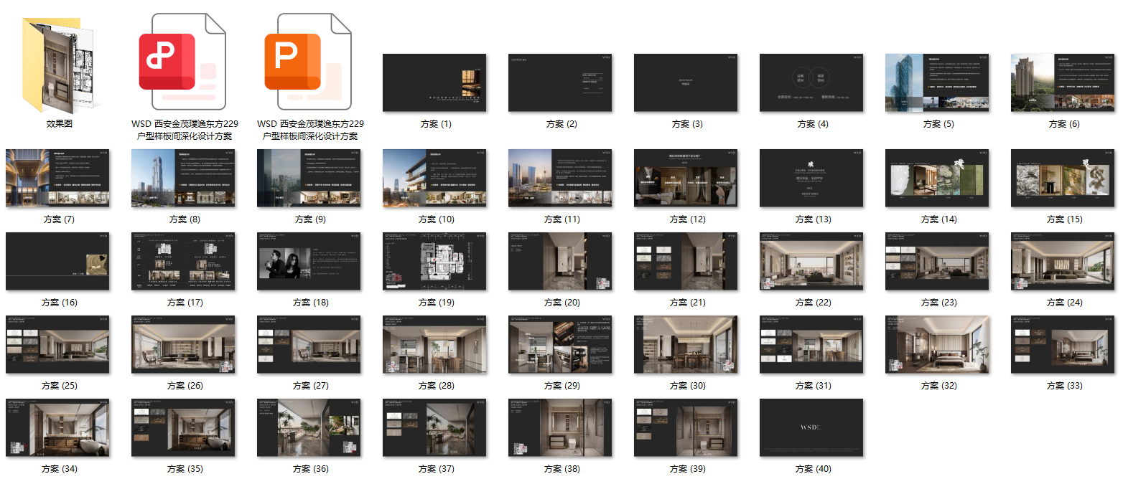The width and height of the screenshot is (1123, 484).
Task: Select the 方案 (40) WSD closing slide image
Action: [811, 427]
